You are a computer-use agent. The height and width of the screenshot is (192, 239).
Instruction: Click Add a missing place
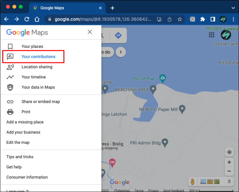coord(25,122)
